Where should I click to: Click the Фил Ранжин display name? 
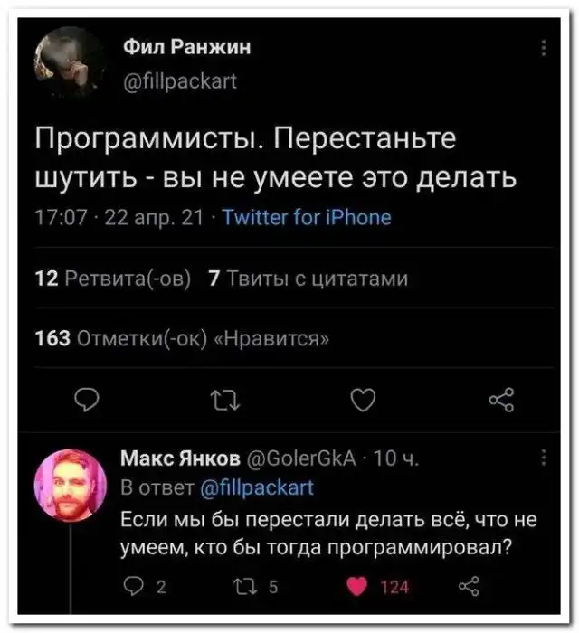pyautogui.click(x=186, y=47)
